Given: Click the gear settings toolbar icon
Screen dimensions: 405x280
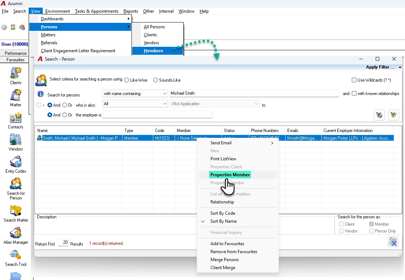Looking at the screenshot, I should [x=4, y=27].
